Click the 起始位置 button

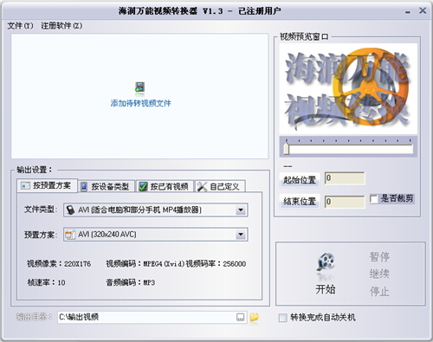[x=300, y=180]
